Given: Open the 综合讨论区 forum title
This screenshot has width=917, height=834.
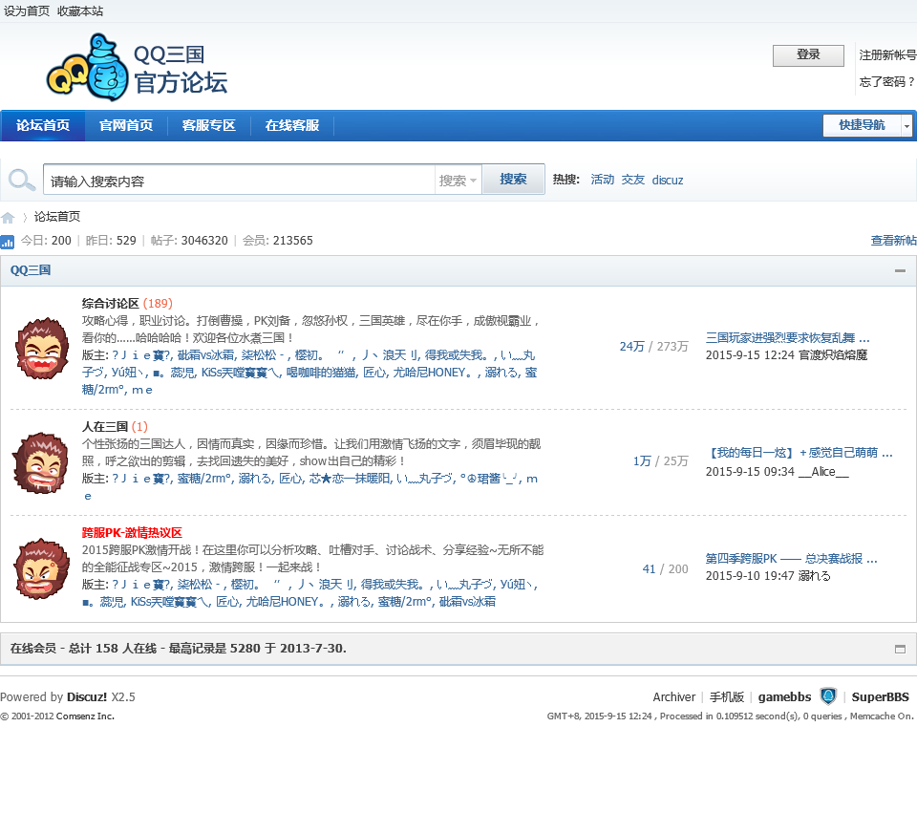Looking at the screenshot, I should coord(111,304).
